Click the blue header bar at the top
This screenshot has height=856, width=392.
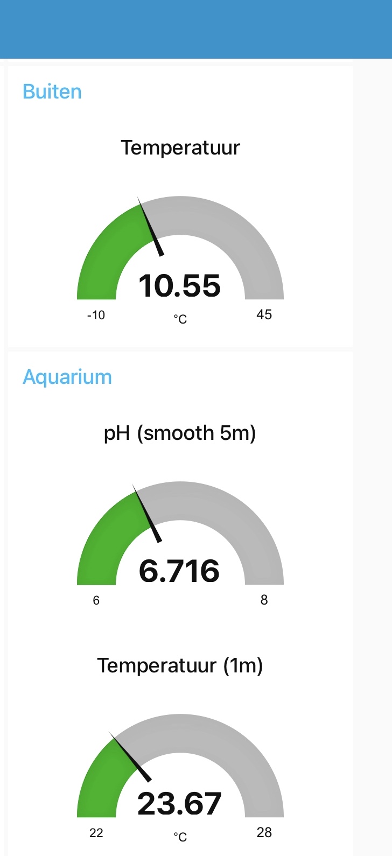tap(196, 29)
